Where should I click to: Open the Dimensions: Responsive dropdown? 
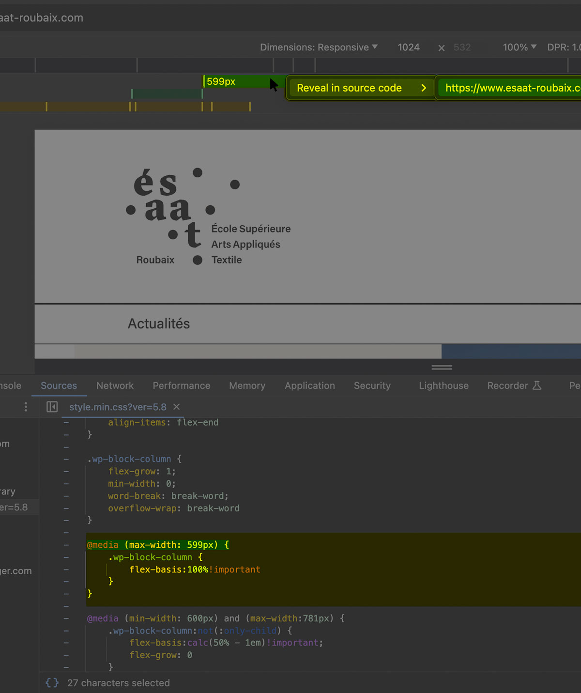[x=319, y=47]
